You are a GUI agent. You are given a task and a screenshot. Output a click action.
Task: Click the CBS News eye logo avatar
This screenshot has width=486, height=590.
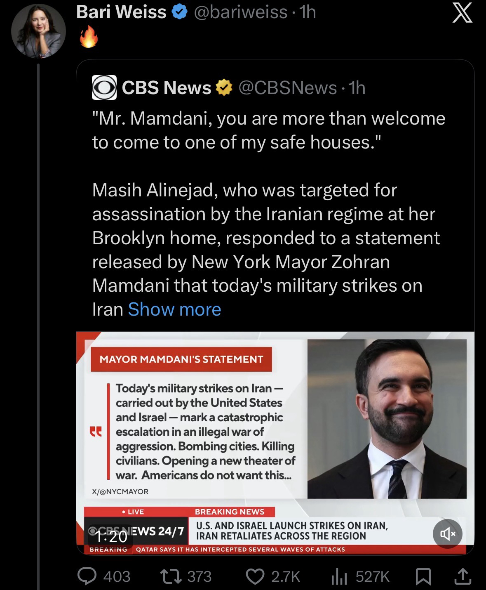point(104,88)
